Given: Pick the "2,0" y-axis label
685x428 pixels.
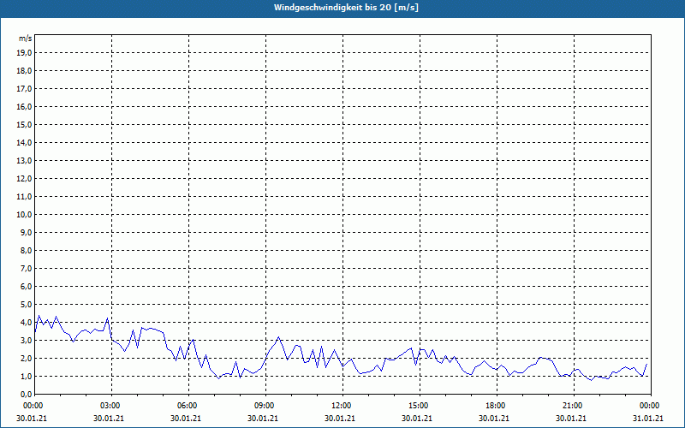Looking at the screenshot, I should point(26,358).
